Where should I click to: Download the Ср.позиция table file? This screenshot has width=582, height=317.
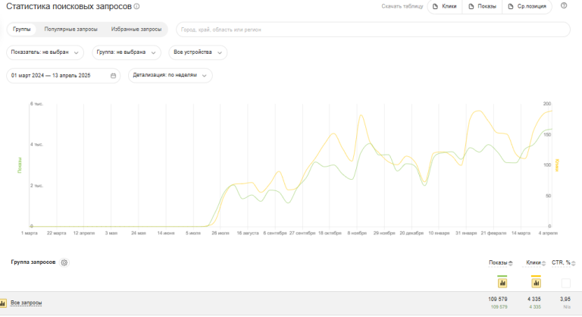point(527,6)
